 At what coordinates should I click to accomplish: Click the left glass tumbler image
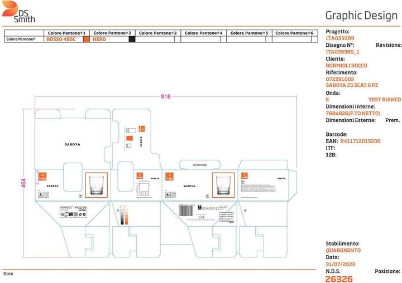[x=97, y=185]
